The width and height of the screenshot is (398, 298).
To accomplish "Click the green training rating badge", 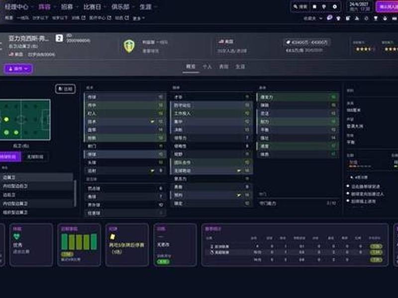I will coord(163,262).
